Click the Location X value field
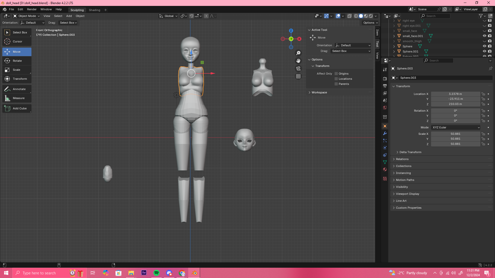Viewport: 495px width, 278px height. tap(455, 94)
